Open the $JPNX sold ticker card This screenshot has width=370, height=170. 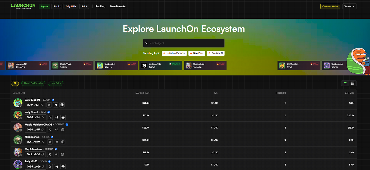72,65
